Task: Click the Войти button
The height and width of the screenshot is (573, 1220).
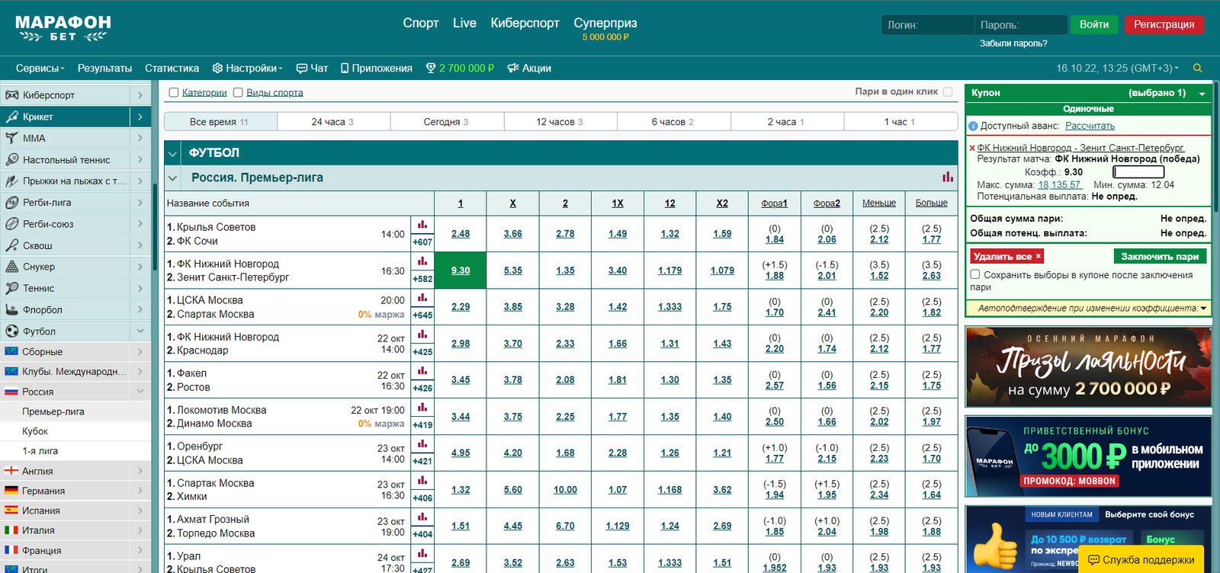Action: tap(1094, 24)
